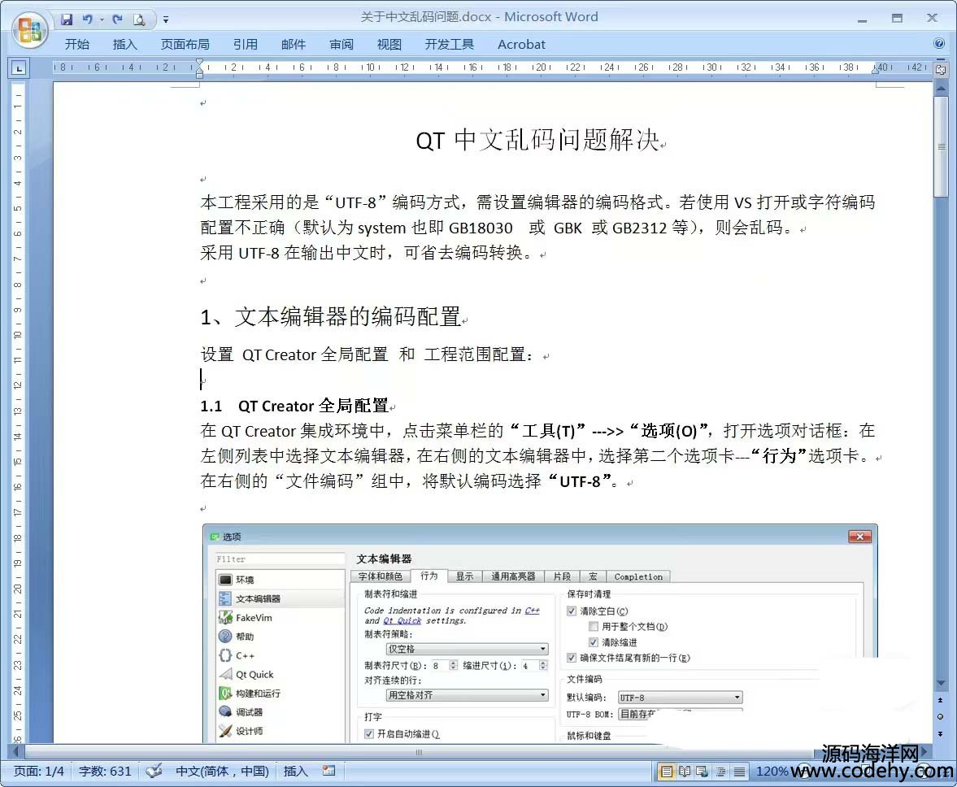
Task: Switch to Full Screen Reading view icon
Action: pos(685,772)
